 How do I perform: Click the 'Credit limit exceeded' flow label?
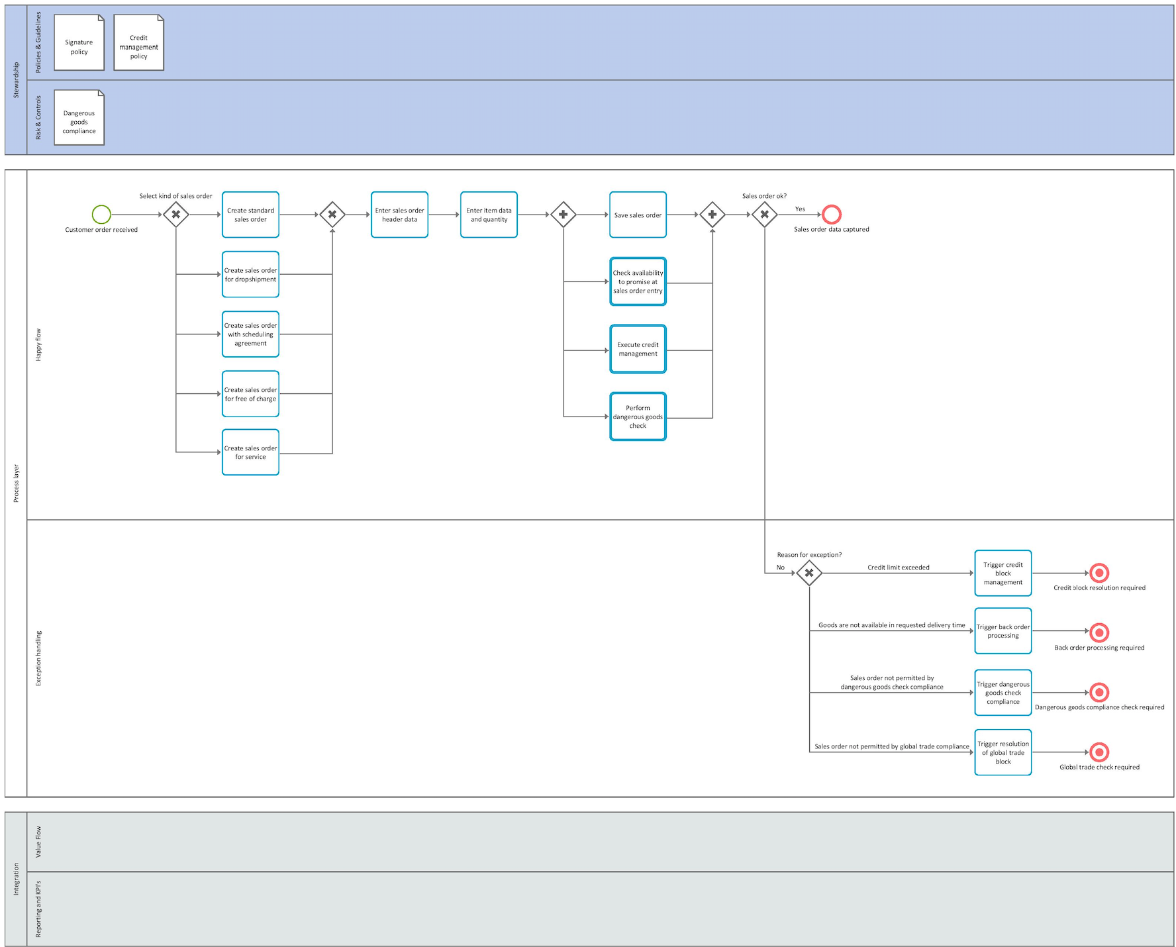pyautogui.click(x=899, y=568)
